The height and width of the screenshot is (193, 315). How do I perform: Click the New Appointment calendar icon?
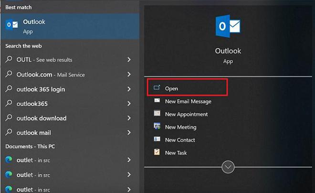[157, 113]
